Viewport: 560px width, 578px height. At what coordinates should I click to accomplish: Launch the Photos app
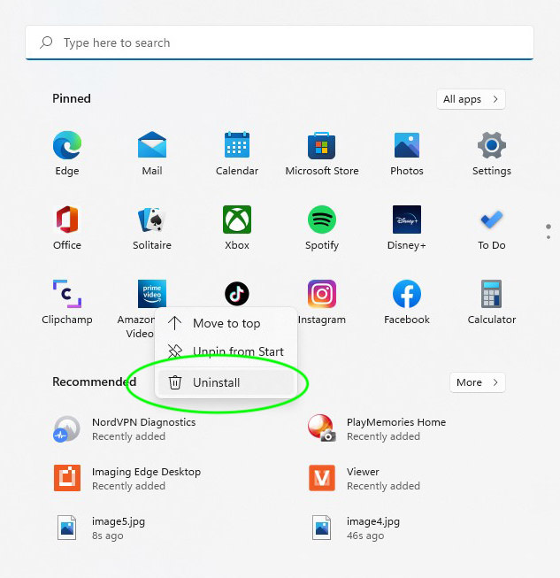click(406, 153)
